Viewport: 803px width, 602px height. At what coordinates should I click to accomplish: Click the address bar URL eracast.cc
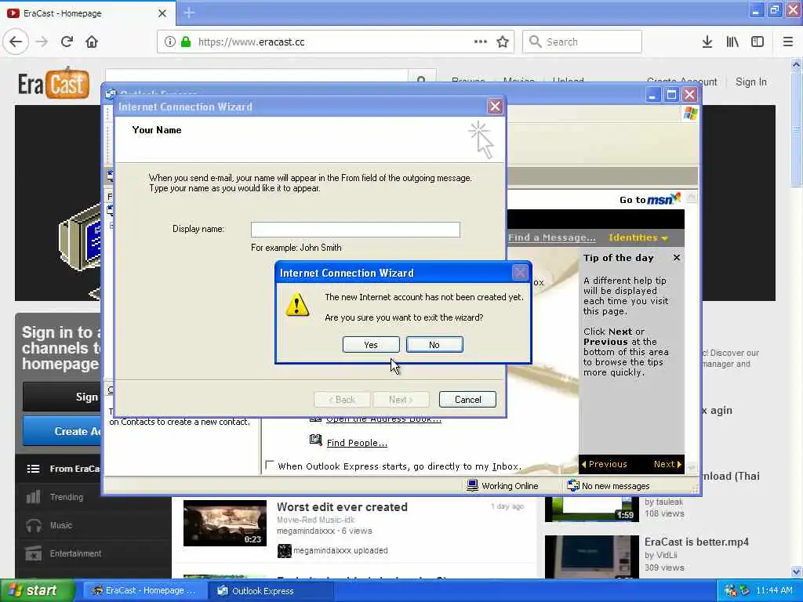click(251, 42)
